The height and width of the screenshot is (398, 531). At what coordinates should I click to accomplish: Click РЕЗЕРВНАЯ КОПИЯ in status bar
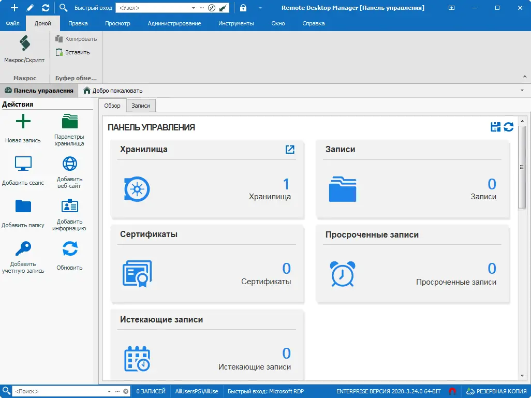(496, 391)
